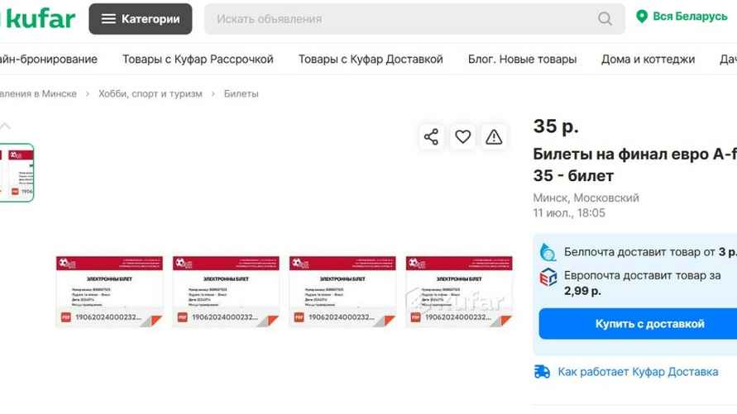
Task: Click the Belpochta delivery icon
Action: 548,252
